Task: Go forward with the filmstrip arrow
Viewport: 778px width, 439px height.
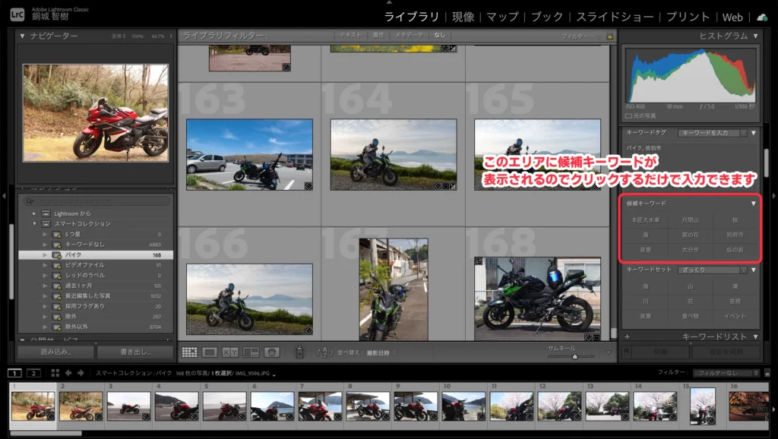Action: [81, 373]
